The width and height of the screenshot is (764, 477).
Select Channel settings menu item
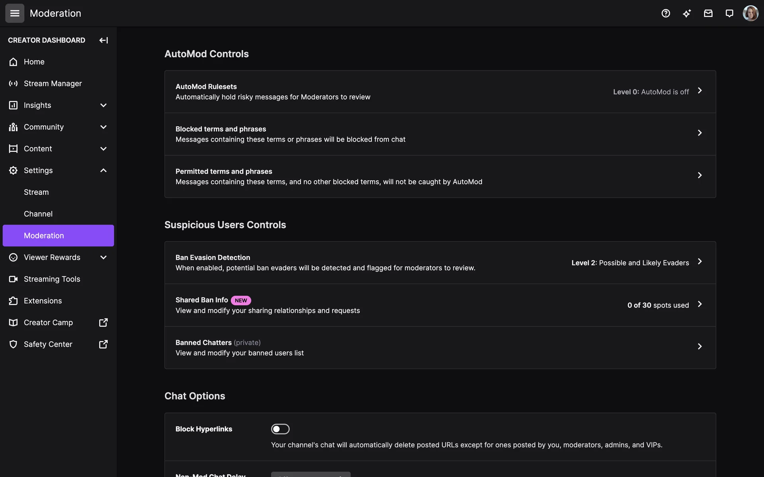[38, 214]
